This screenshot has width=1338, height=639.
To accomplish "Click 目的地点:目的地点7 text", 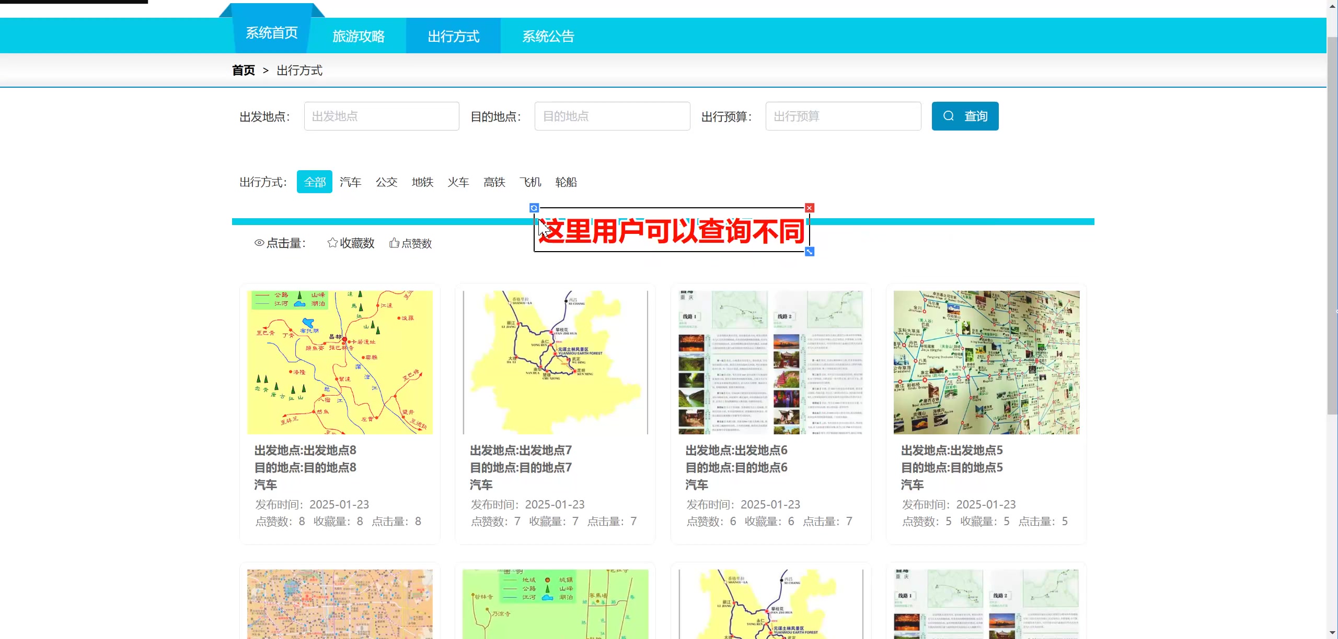I will coord(521,467).
